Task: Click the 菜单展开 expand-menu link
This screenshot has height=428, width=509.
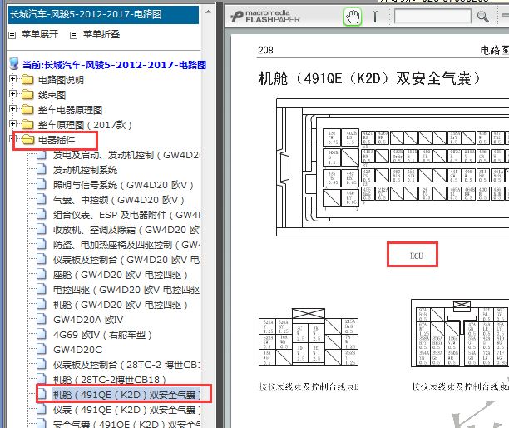Action: point(40,34)
